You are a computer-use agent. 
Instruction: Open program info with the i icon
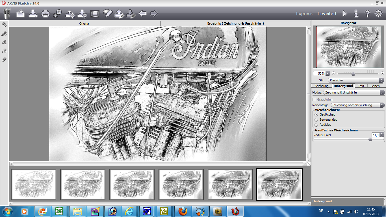[356, 13]
